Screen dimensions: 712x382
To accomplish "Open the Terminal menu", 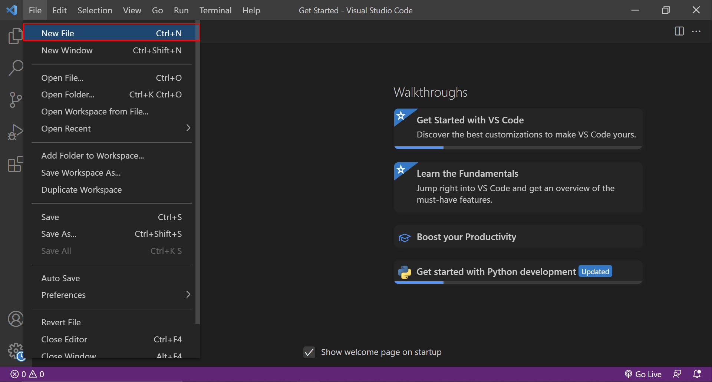I will tap(215, 10).
